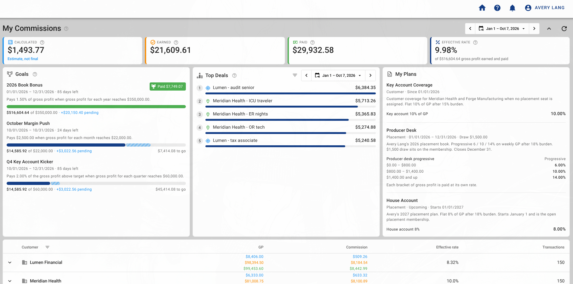Viewport: 573px width, 284px height.
Task: Expand the Meridian Health row
Action: (10, 281)
